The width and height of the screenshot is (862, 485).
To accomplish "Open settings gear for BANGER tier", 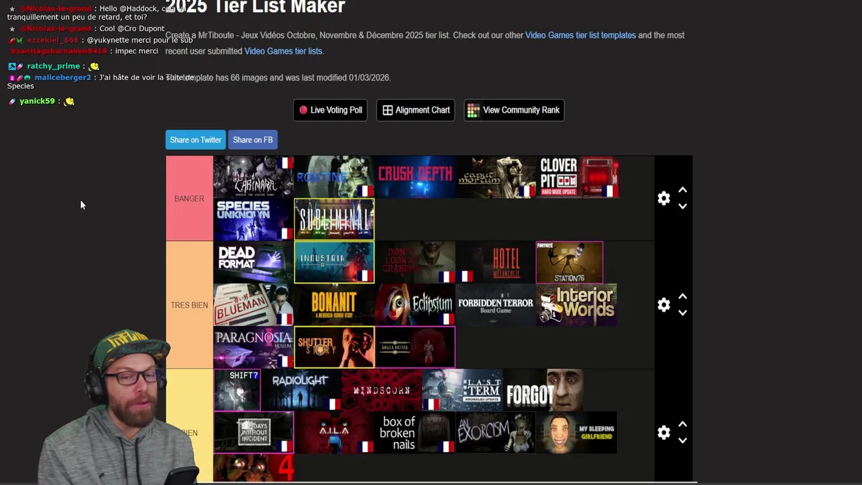I will coord(664,198).
